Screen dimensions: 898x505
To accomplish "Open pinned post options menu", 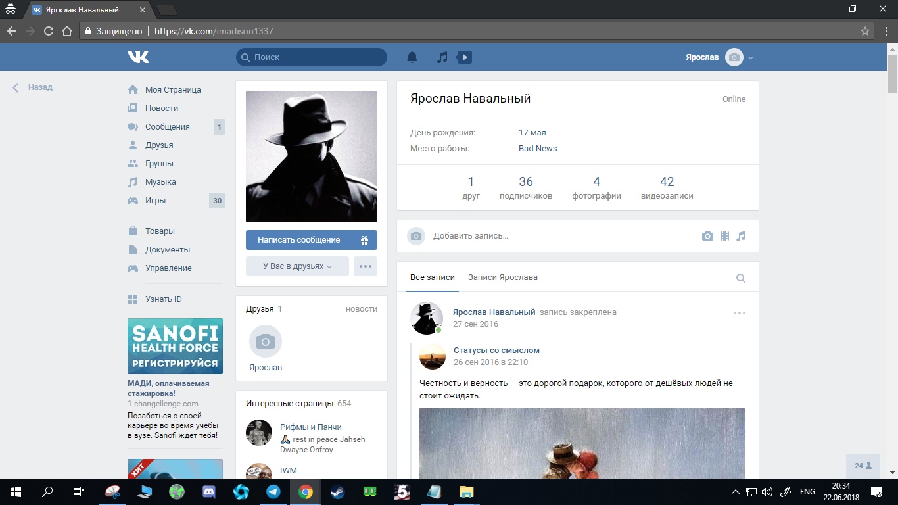I will [740, 313].
